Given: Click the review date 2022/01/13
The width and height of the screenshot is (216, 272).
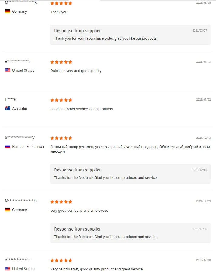Looking at the screenshot, I should point(203,62).
